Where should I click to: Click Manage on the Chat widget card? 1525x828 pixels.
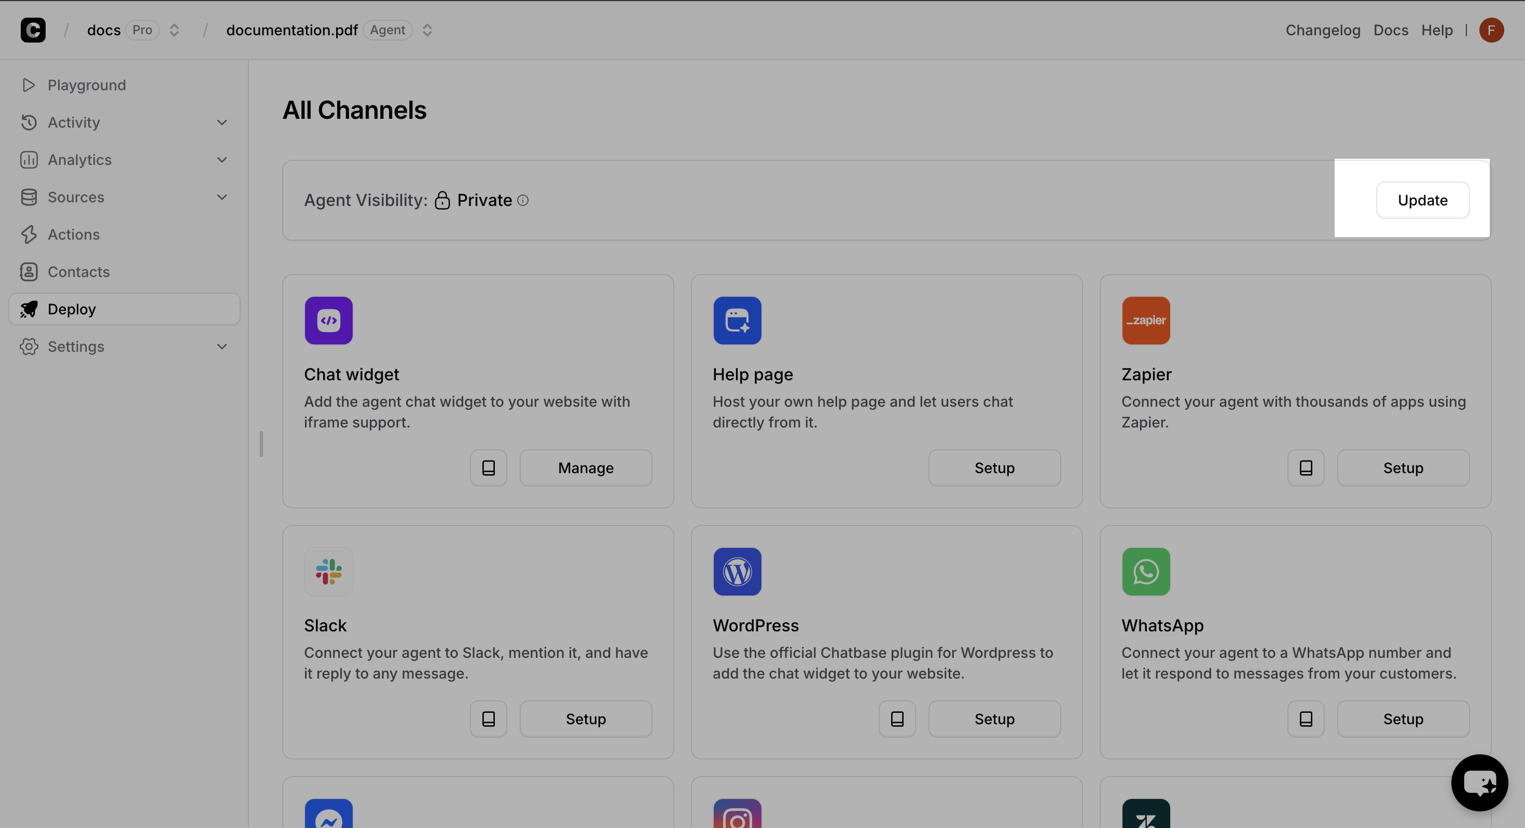click(x=586, y=468)
